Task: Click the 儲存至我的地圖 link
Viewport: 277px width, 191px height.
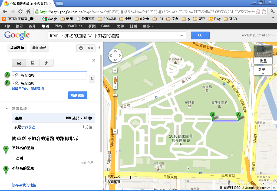Action: tap(24, 185)
